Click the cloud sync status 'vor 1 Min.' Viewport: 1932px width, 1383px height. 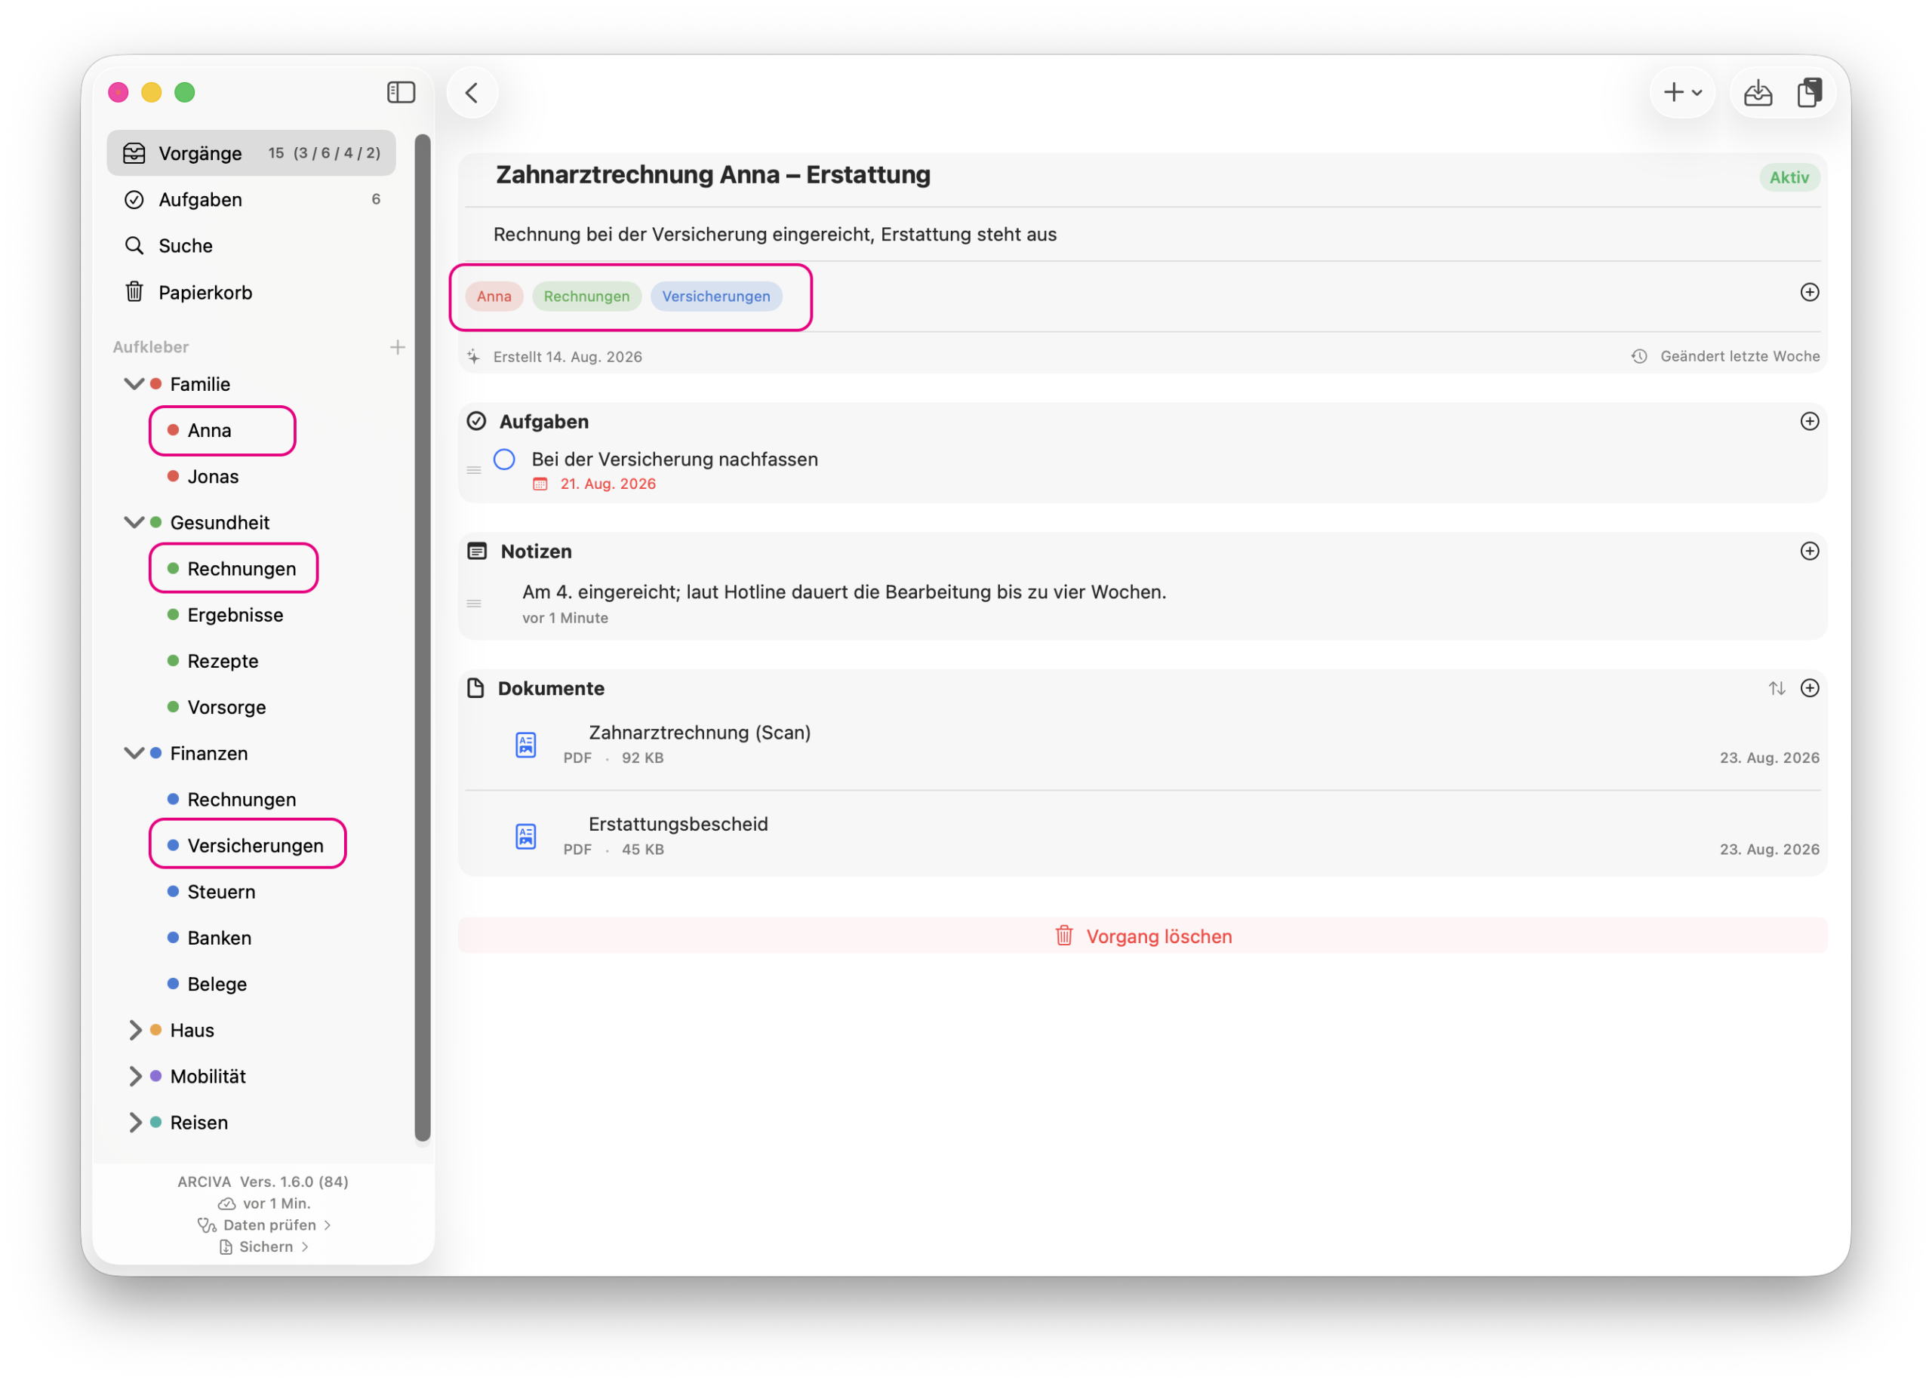(x=264, y=1203)
